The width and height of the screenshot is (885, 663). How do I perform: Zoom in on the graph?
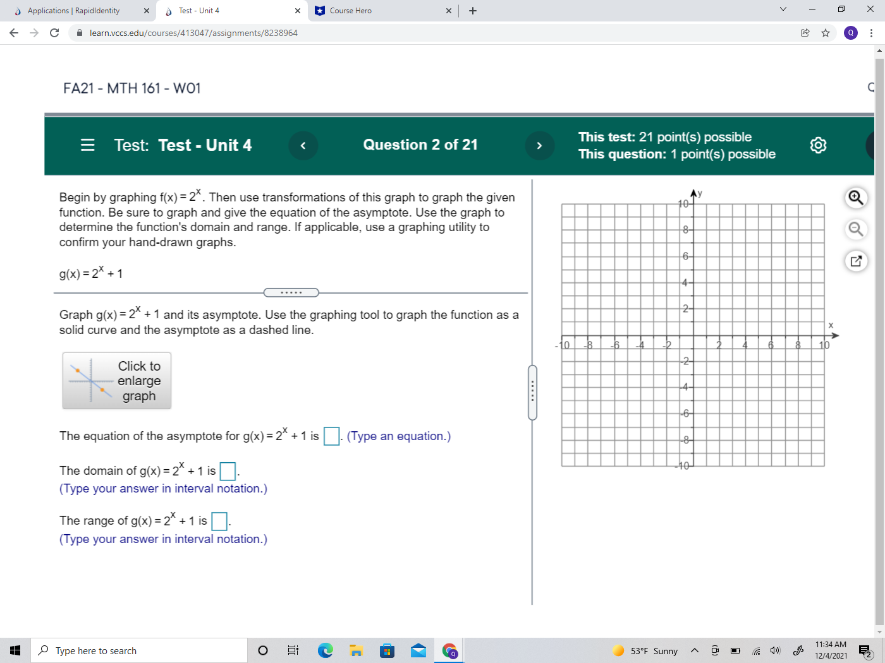coord(856,198)
